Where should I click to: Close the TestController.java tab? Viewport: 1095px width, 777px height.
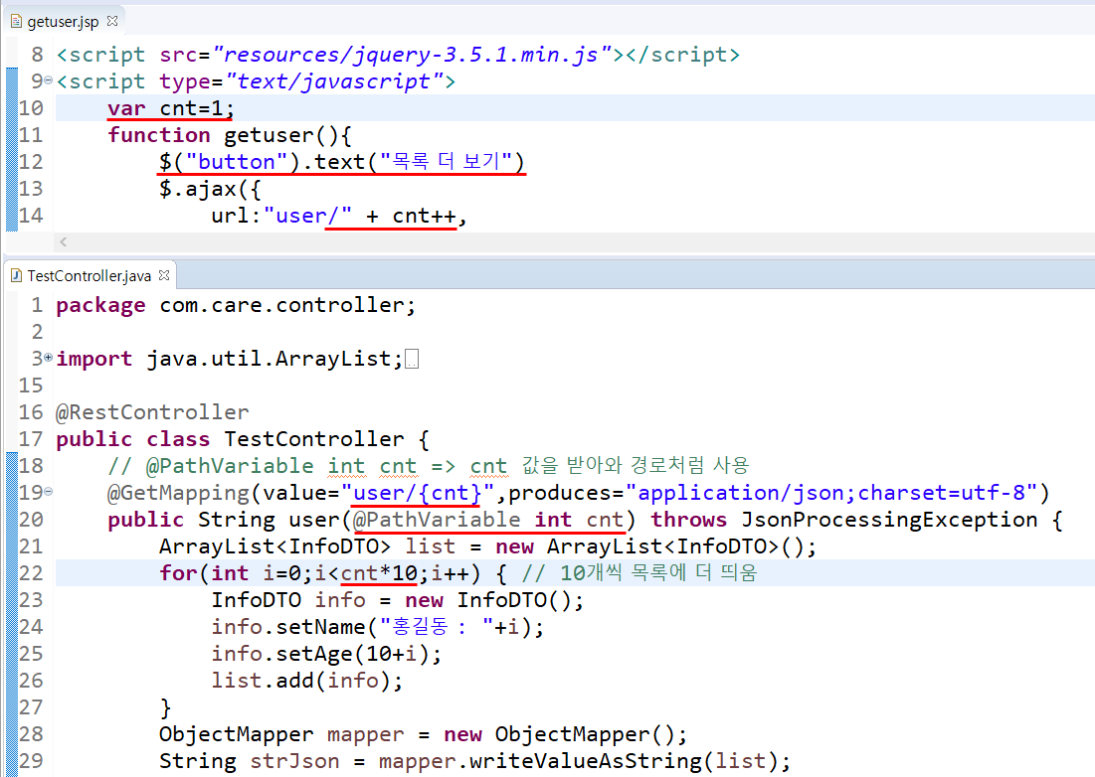(x=164, y=275)
